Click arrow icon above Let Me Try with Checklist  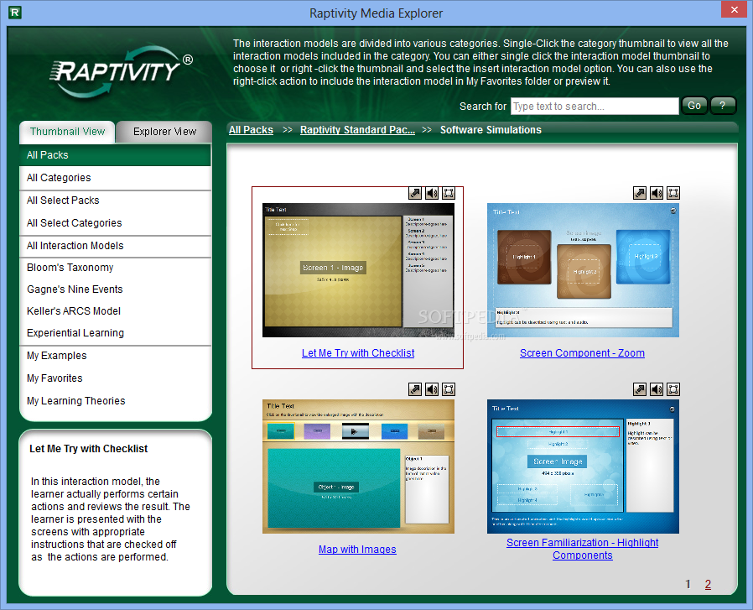point(415,193)
